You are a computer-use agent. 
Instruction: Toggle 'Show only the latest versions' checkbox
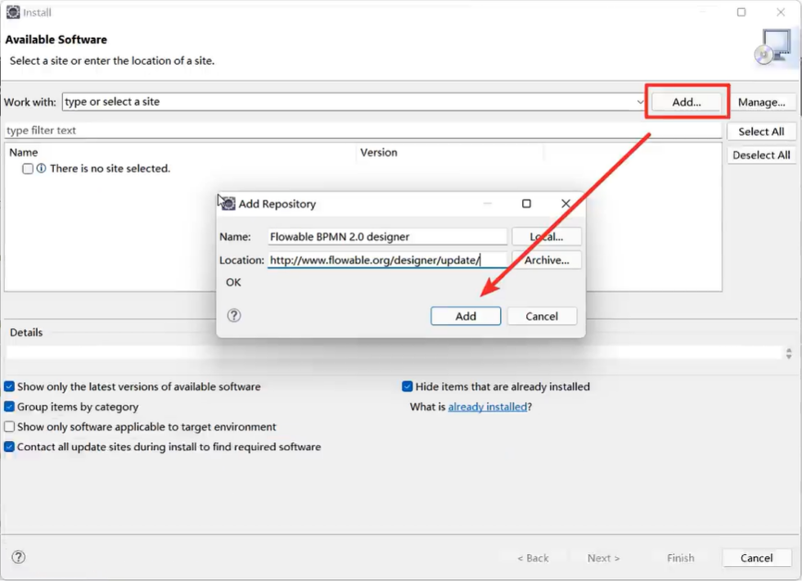click(9, 386)
